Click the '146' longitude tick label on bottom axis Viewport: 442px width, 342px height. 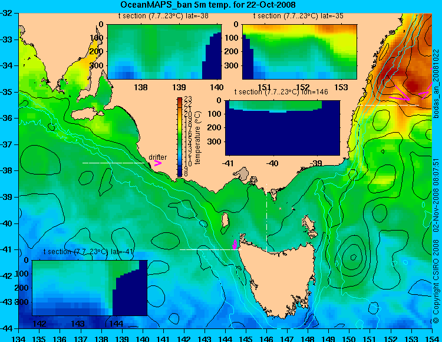[x=266, y=338]
